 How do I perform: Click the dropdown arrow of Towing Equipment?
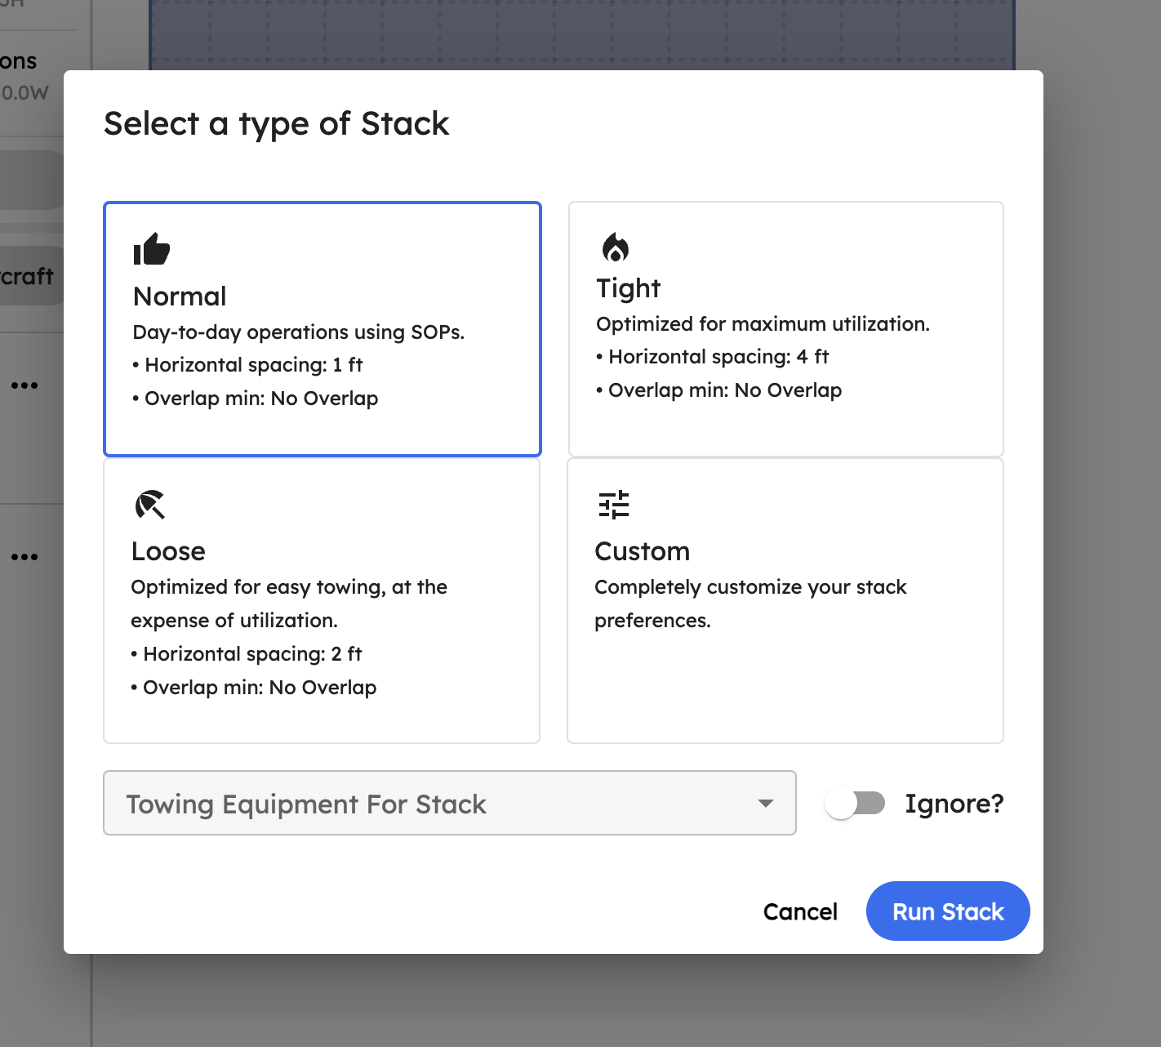pos(765,804)
